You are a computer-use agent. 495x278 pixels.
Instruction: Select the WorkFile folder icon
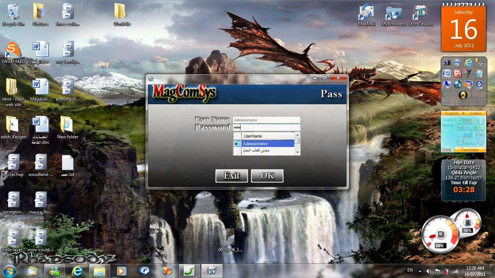point(122,14)
